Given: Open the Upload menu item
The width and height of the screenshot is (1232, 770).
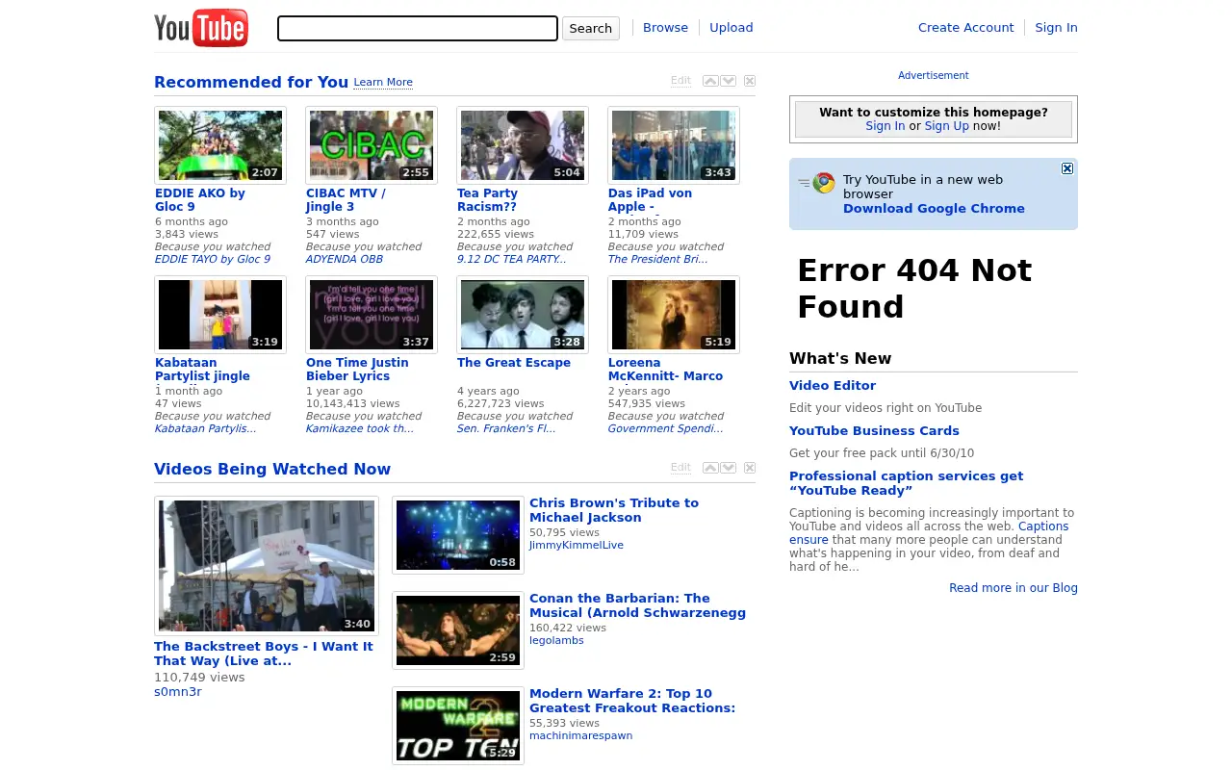Looking at the screenshot, I should [731, 28].
